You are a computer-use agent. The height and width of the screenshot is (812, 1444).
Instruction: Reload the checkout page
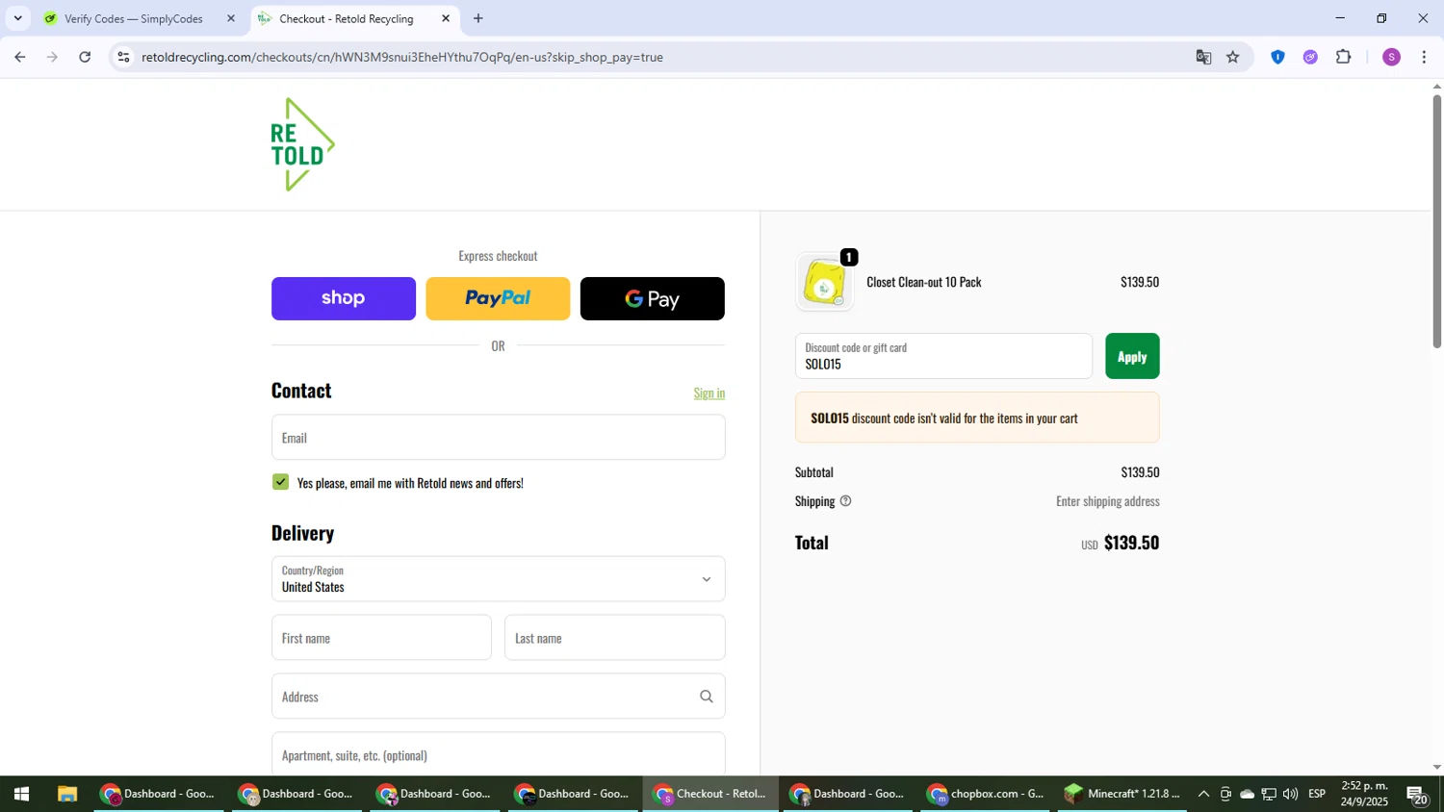(85, 57)
